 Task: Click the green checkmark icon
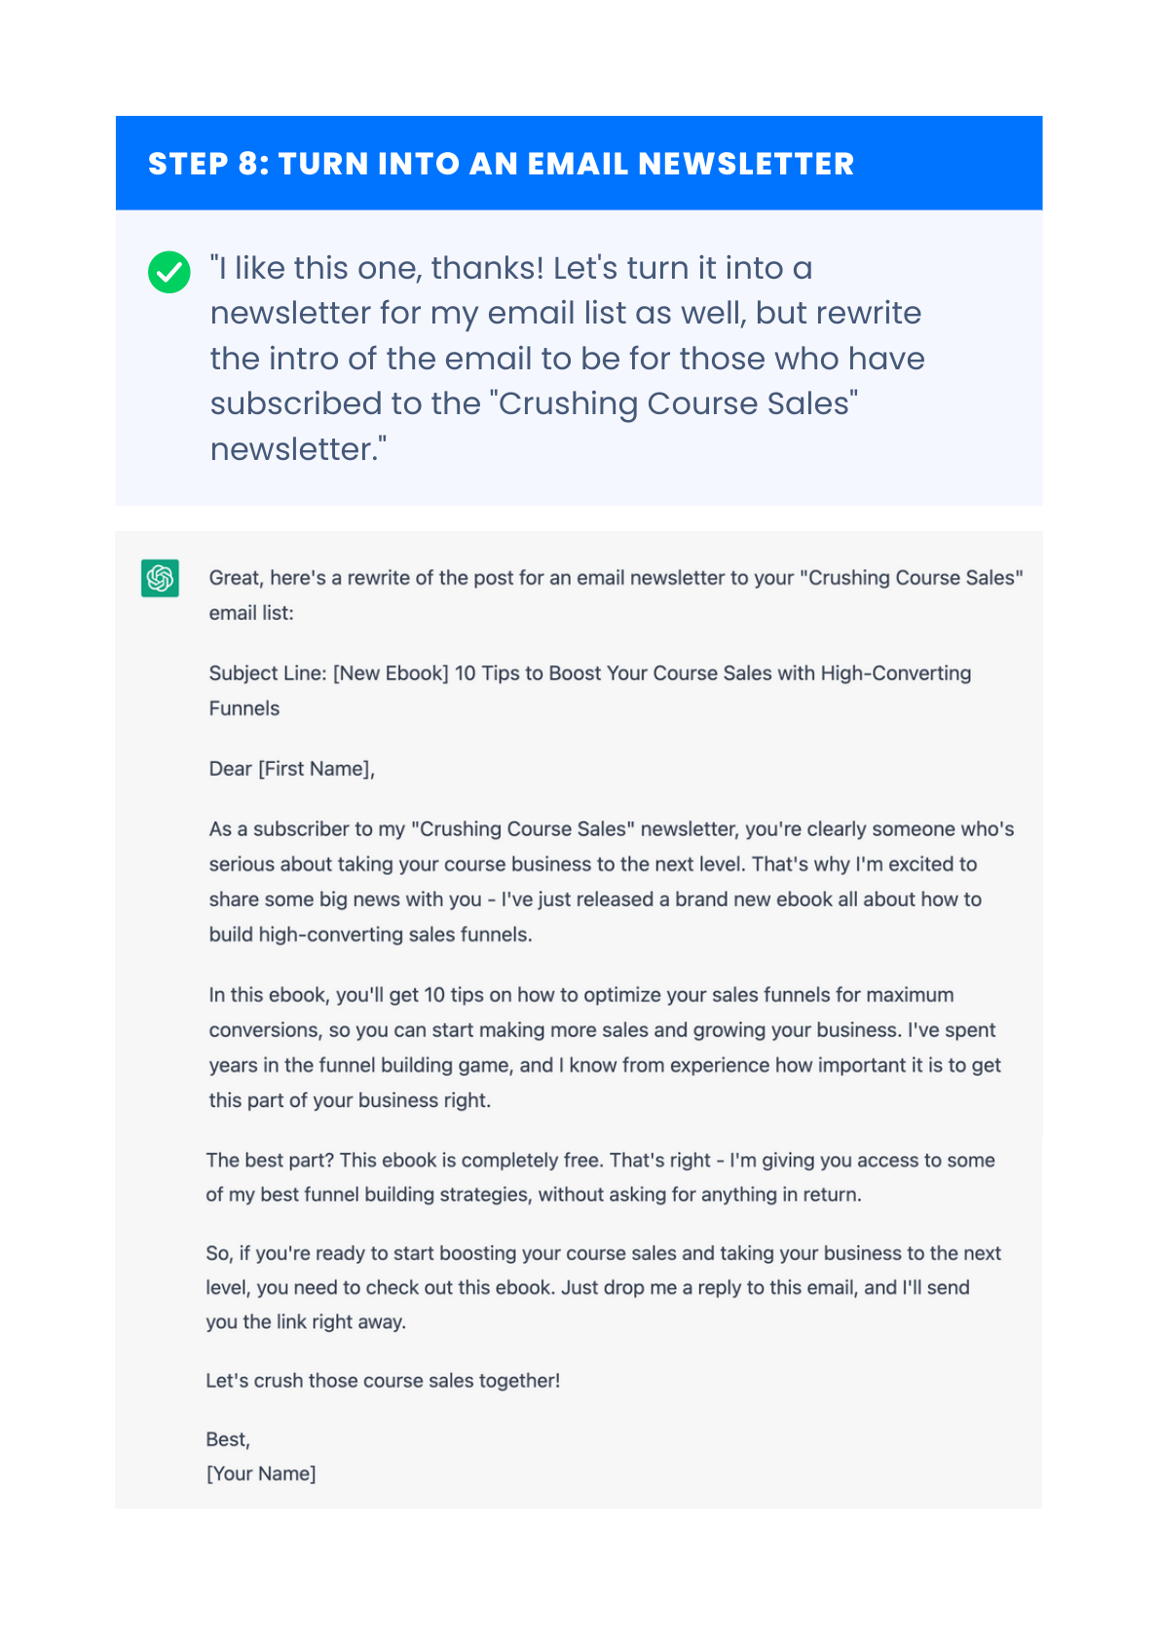(x=169, y=272)
